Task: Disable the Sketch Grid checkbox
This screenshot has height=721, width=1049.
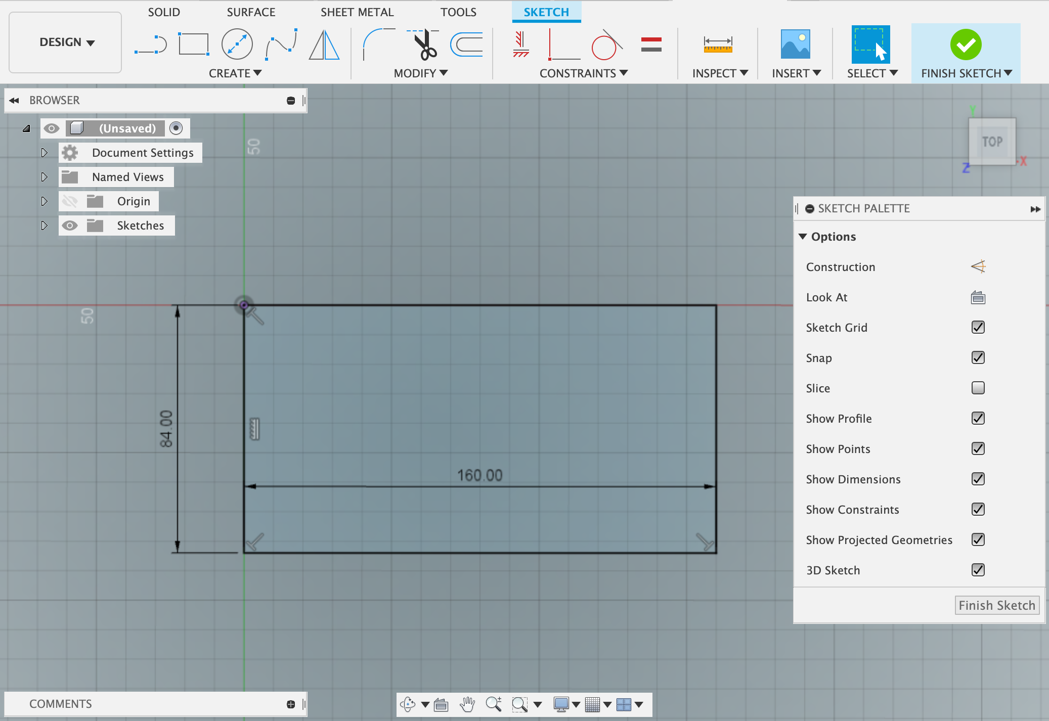Action: tap(978, 327)
